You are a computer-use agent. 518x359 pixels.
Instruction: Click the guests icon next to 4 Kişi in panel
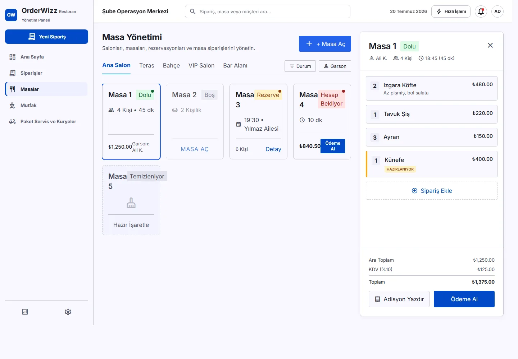pyautogui.click(x=396, y=58)
